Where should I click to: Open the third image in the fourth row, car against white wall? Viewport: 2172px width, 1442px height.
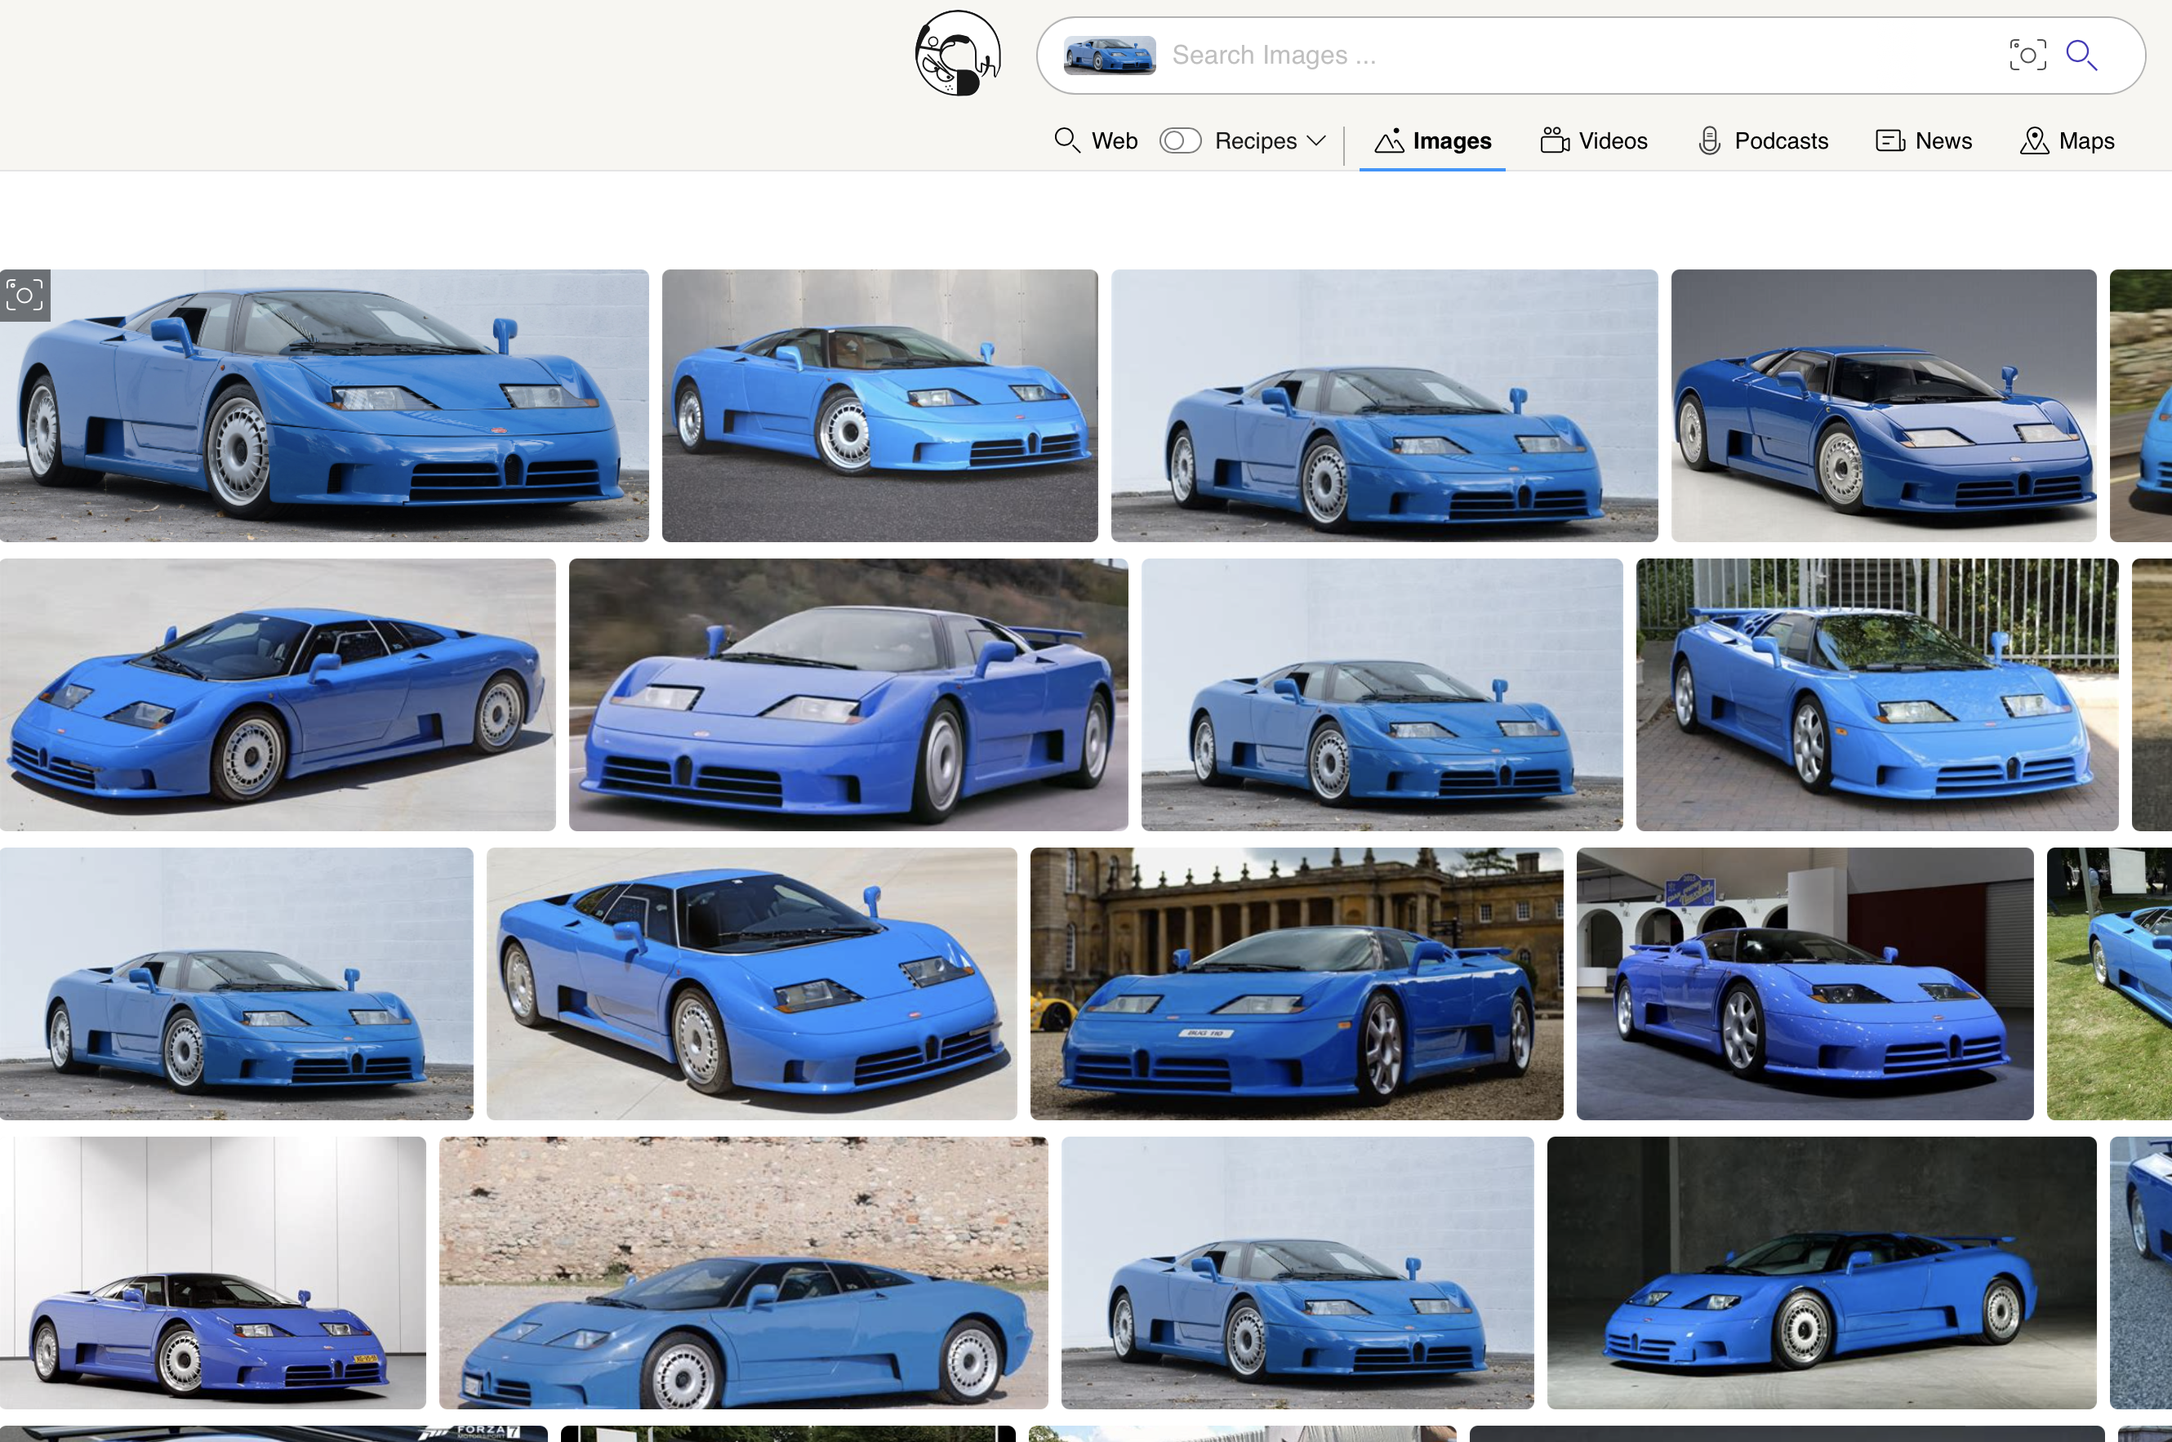[1297, 1272]
